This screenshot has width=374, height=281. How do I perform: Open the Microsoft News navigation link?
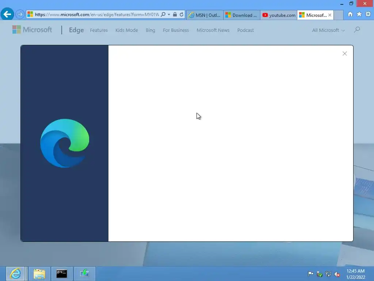213,30
